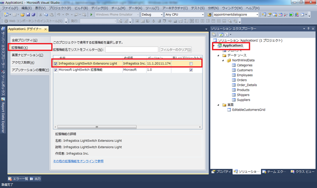Open the Customers table in Solution Explorer
The height and width of the screenshot is (188, 317).
pos(245,70)
